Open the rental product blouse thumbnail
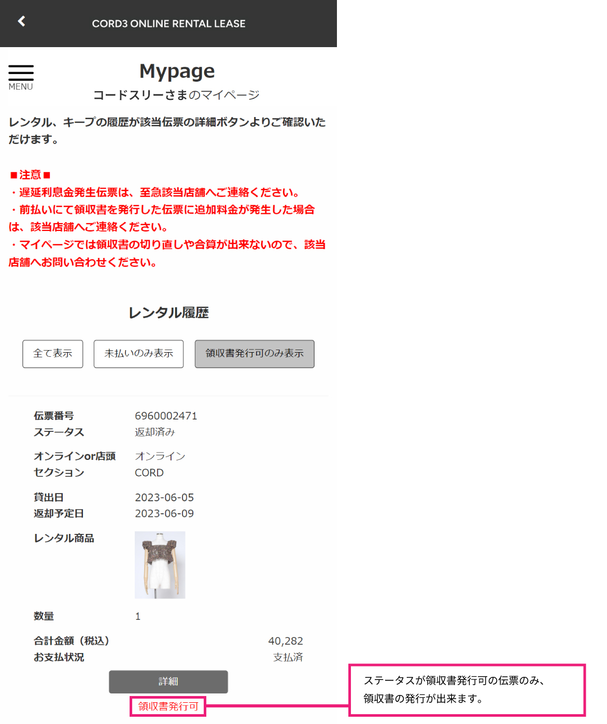 [160, 565]
